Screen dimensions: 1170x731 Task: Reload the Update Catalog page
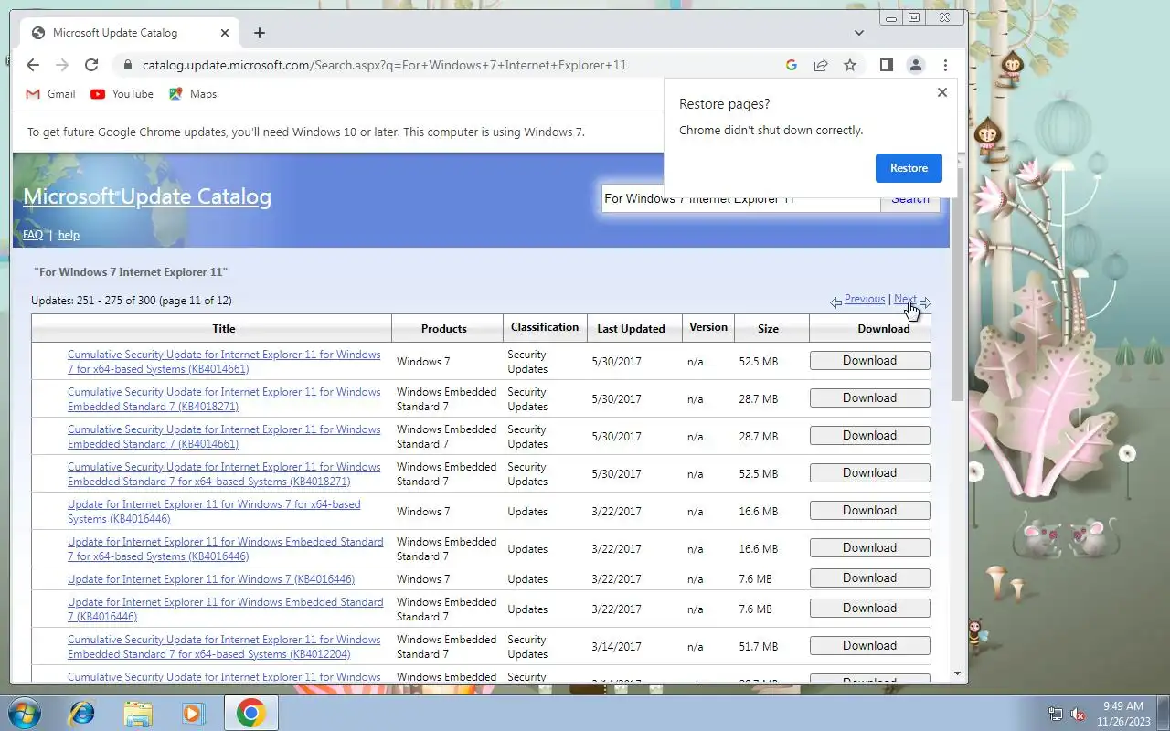pyautogui.click(x=91, y=65)
